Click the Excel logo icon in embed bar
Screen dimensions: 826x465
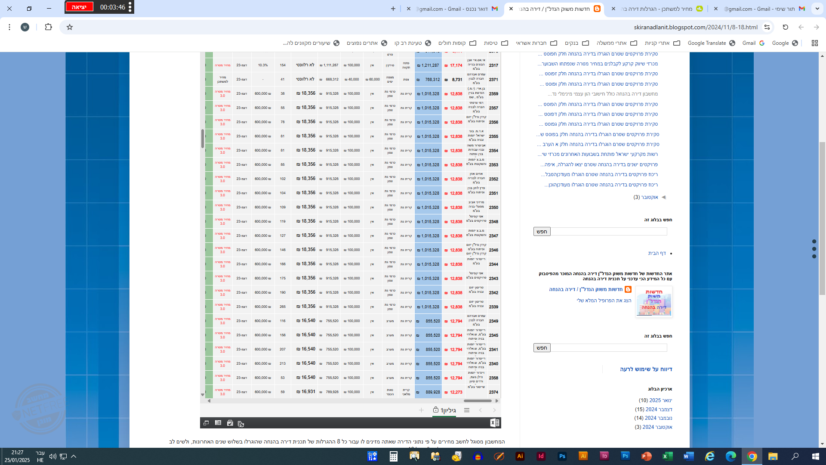tap(495, 423)
